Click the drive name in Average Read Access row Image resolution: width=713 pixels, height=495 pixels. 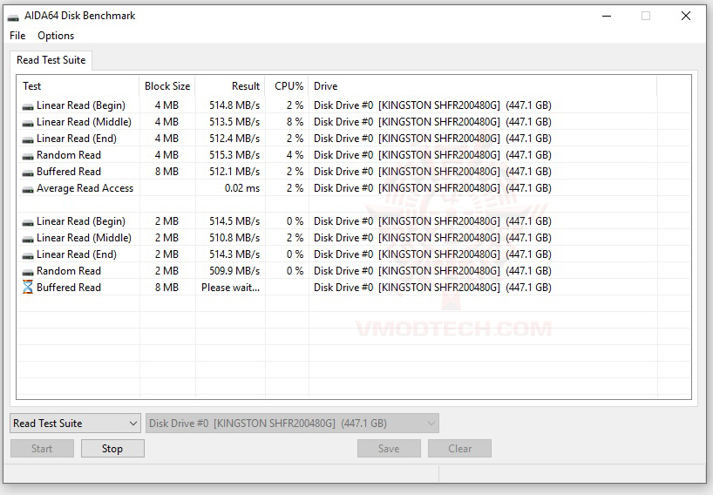click(x=432, y=188)
